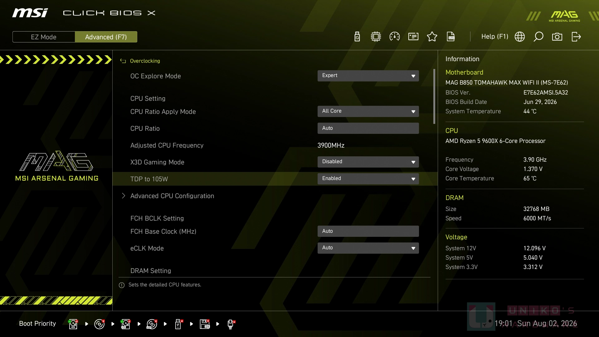
Task: Open the OC Explore Mode dropdown
Action: click(368, 76)
